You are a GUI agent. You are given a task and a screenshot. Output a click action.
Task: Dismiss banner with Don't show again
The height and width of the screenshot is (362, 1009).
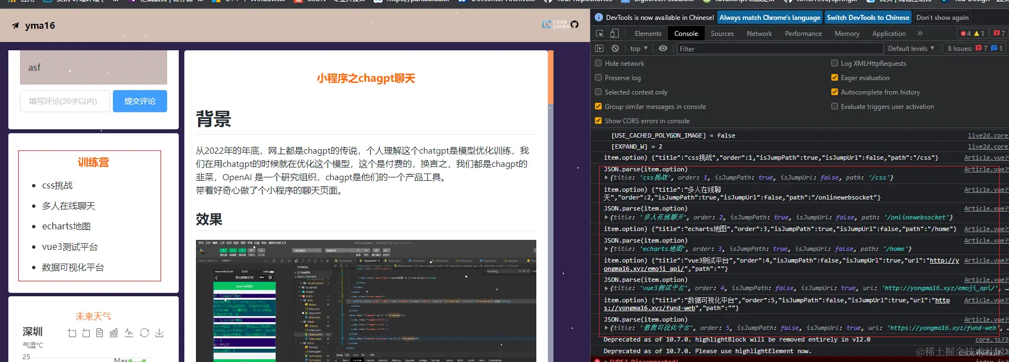tap(943, 18)
